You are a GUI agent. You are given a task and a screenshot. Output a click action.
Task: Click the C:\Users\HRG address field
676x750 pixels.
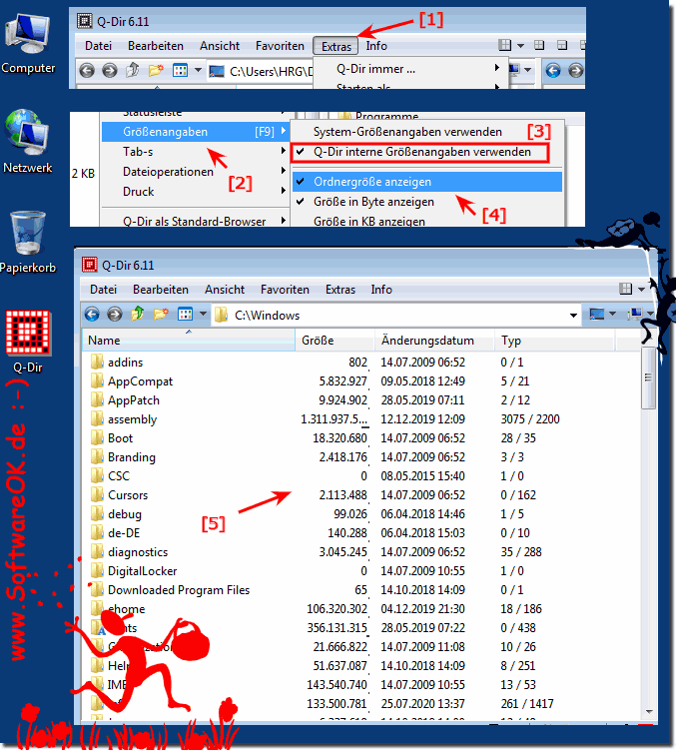click(x=261, y=71)
